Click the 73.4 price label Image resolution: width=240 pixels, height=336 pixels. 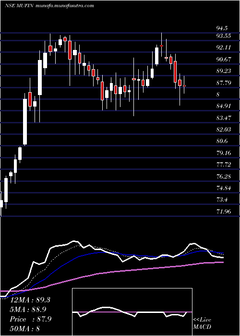[x=222, y=200]
